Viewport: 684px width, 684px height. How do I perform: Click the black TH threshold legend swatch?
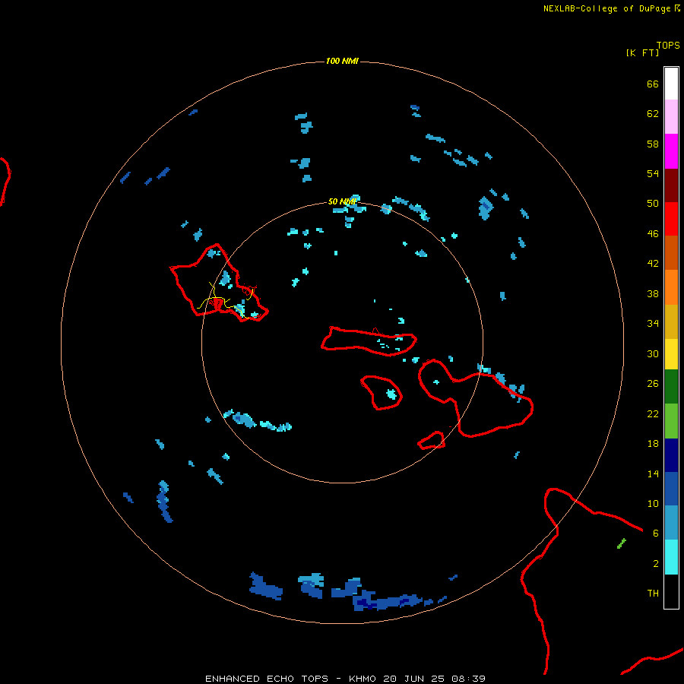point(671,591)
